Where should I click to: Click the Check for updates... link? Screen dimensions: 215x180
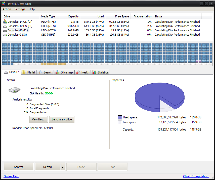(196, 176)
